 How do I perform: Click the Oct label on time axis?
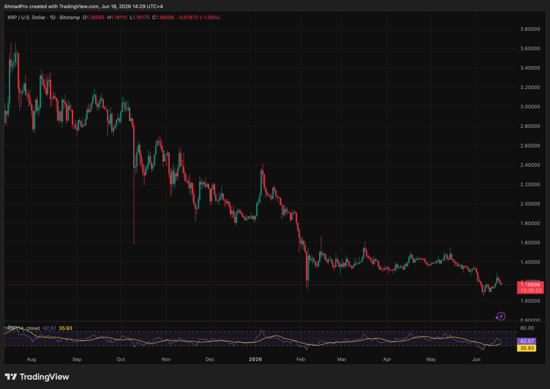[121, 359]
